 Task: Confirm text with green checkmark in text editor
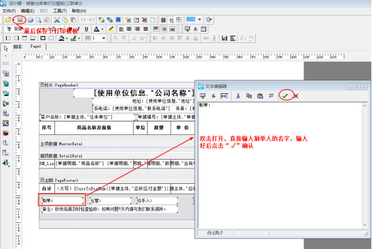point(285,96)
